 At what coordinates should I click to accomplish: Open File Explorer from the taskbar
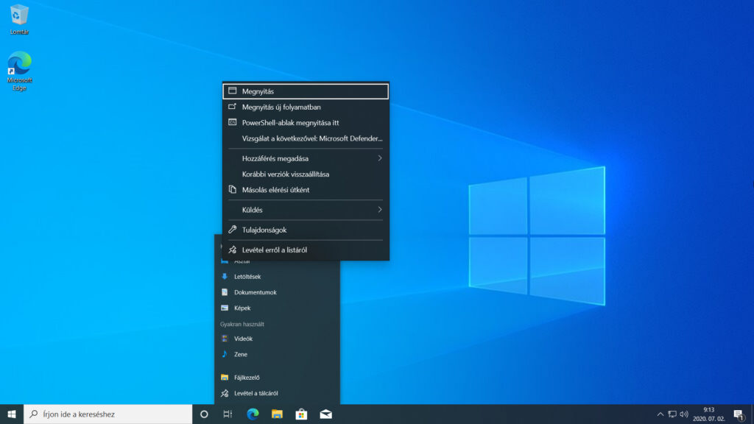[277, 414]
